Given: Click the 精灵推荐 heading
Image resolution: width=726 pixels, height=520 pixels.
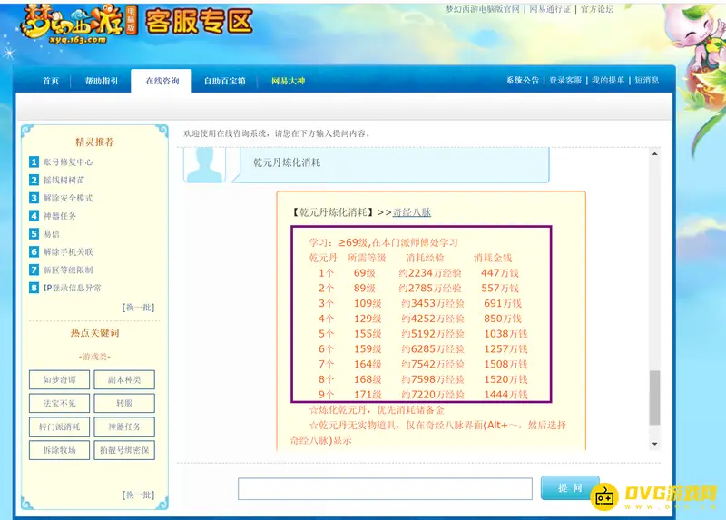Looking at the screenshot, I should pos(95,142).
